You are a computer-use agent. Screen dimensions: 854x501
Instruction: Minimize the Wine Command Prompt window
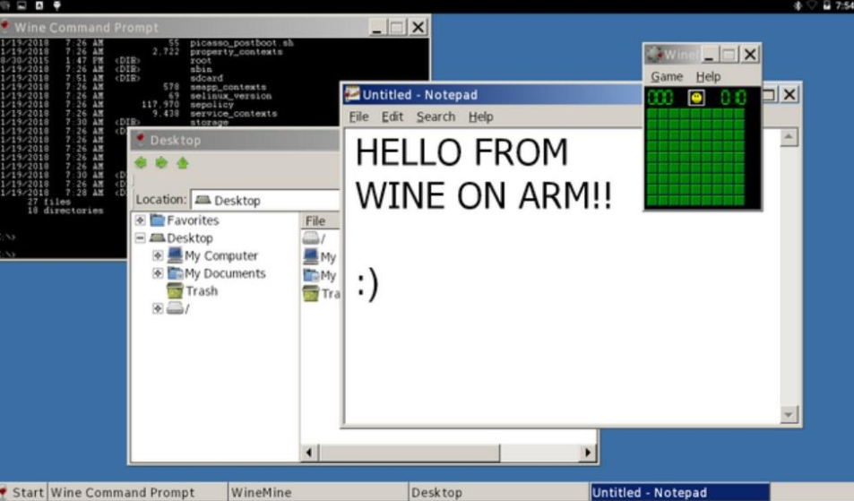tap(376, 27)
